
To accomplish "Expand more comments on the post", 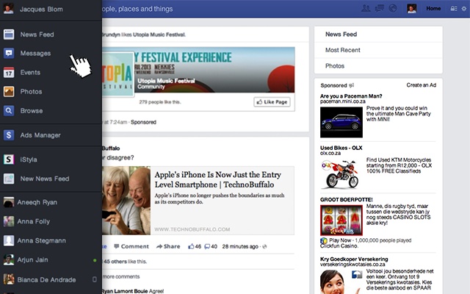I will [121, 276].
